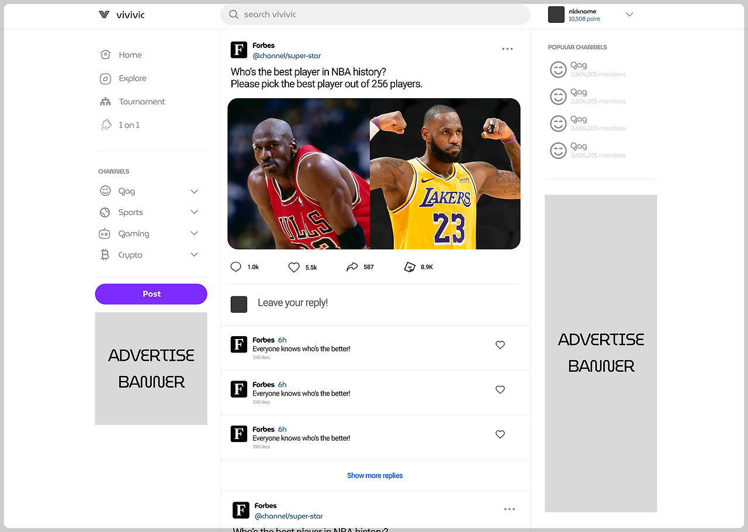
Task: Click 'Please pick the best player out of 256 players.'
Action: 327,84
